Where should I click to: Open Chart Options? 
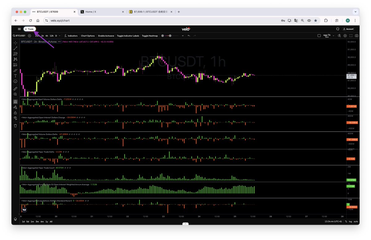tap(88, 36)
